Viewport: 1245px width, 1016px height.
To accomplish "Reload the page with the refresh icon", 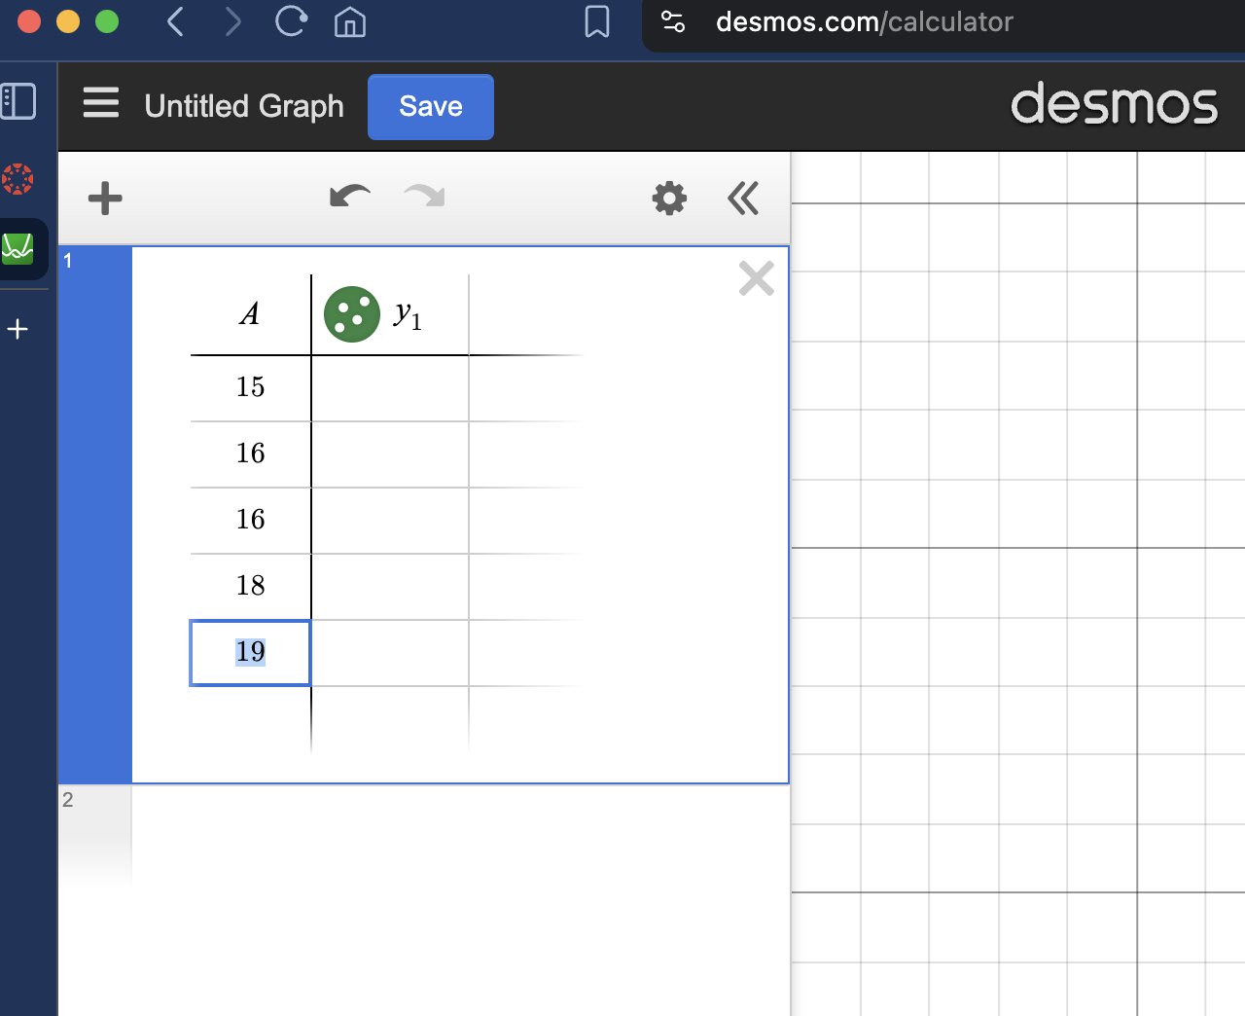I will 290,22.
